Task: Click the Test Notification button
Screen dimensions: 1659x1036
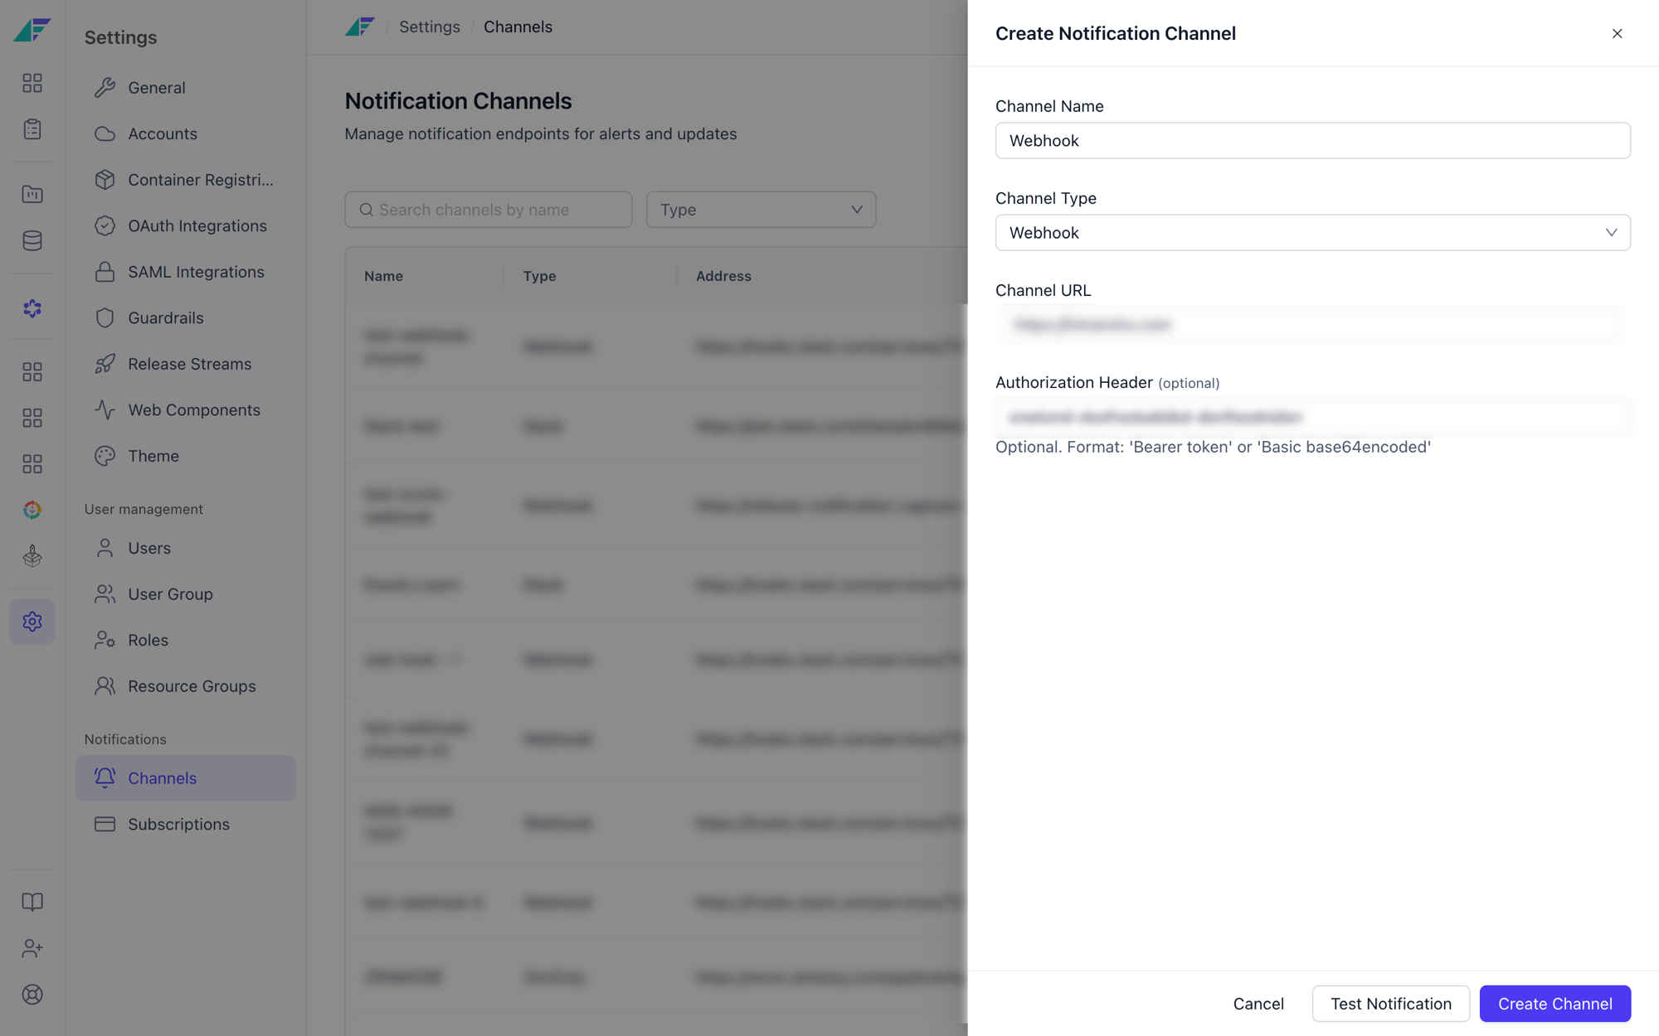Action: click(x=1391, y=1004)
